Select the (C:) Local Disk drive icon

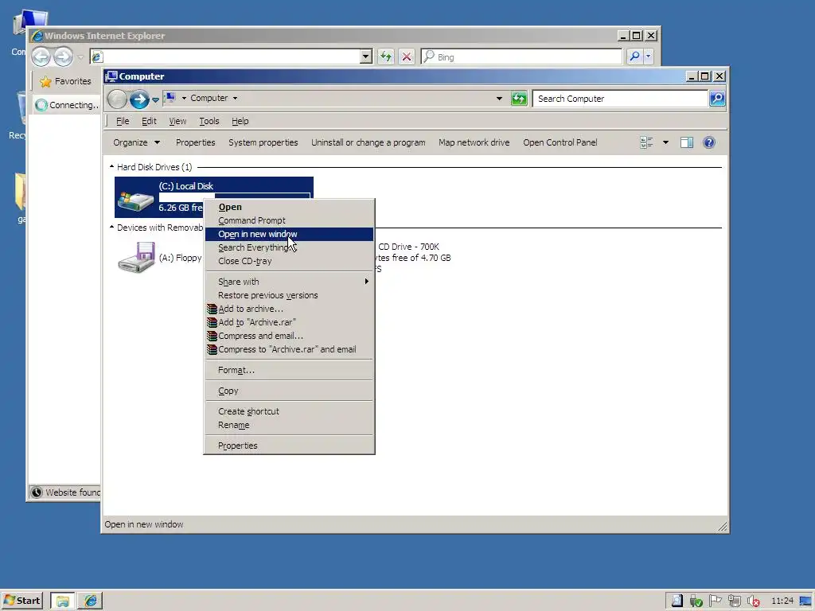click(135, 200)
